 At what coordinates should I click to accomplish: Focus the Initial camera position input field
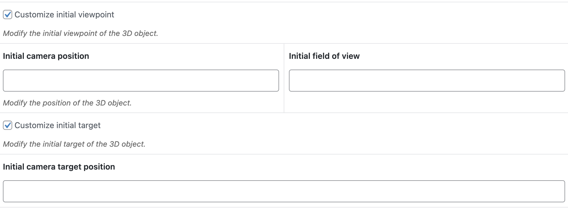pos(141,81)
